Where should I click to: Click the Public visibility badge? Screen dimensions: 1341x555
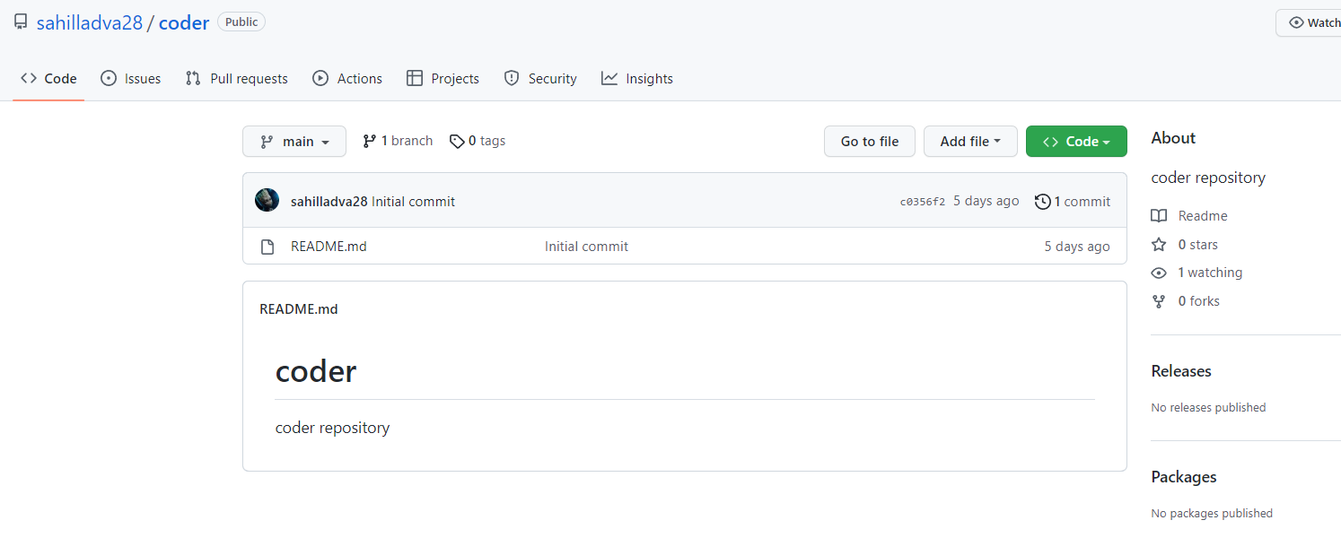point(241,22)
